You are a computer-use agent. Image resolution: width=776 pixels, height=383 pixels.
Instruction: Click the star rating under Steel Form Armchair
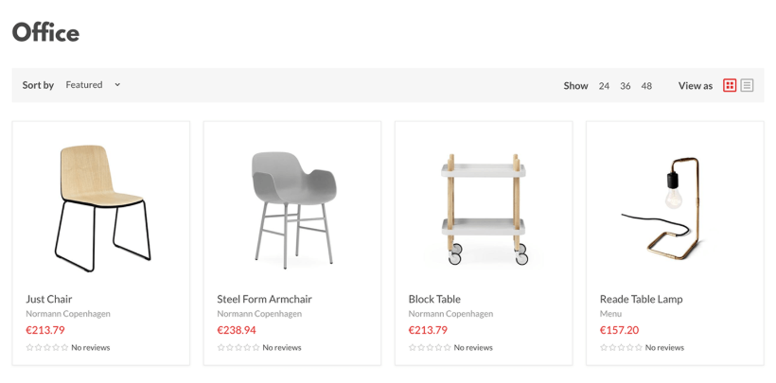[238, 347]
